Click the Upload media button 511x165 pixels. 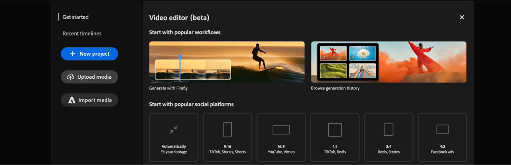(89, 77)
